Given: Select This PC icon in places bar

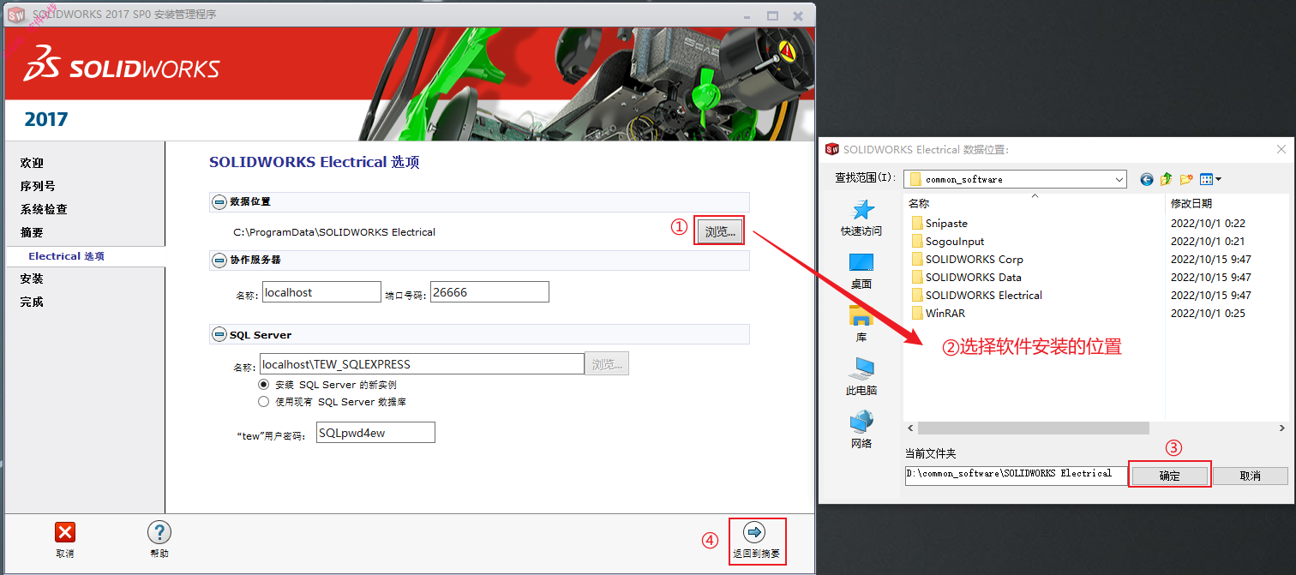Looking at the screenshot, I should pos(861,368).
